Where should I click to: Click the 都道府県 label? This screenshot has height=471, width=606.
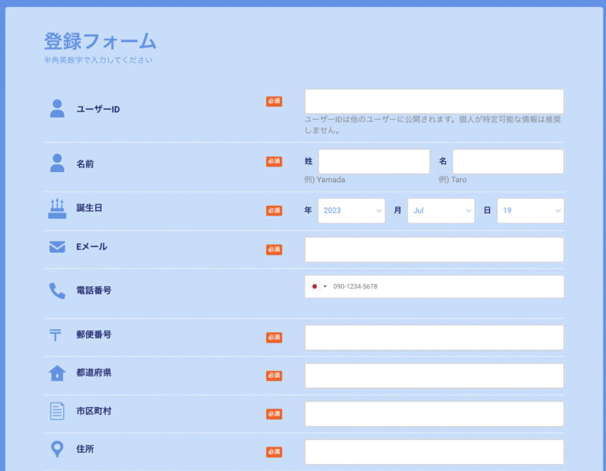point(94,372)
